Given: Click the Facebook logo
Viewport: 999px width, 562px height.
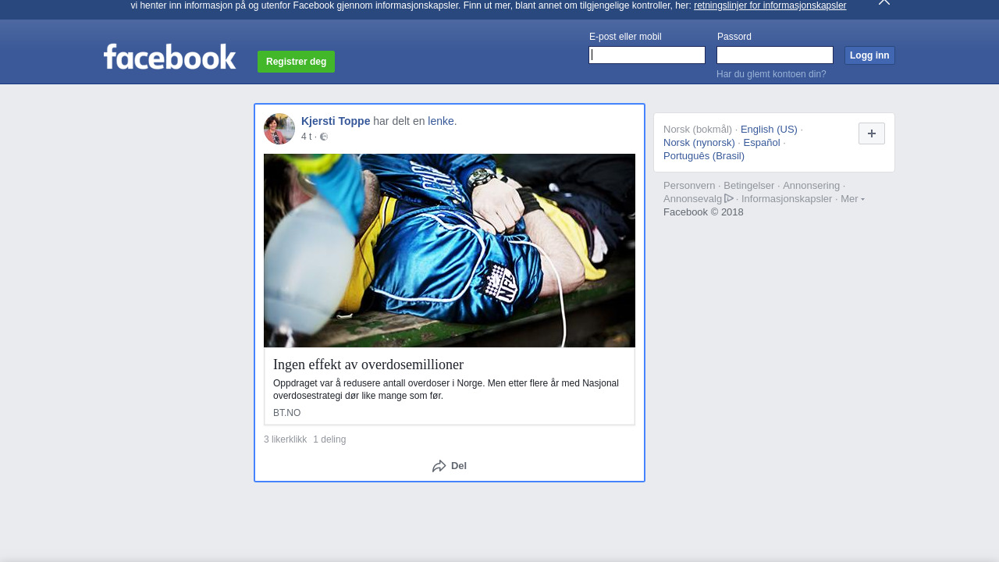Looking at the screenshot, I should point(169,56).
